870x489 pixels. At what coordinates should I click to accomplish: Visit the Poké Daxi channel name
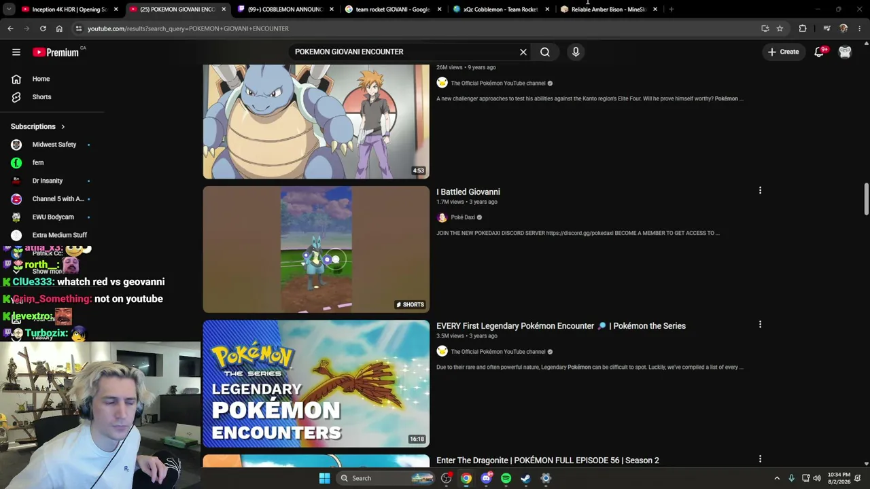tap(463, 217)
